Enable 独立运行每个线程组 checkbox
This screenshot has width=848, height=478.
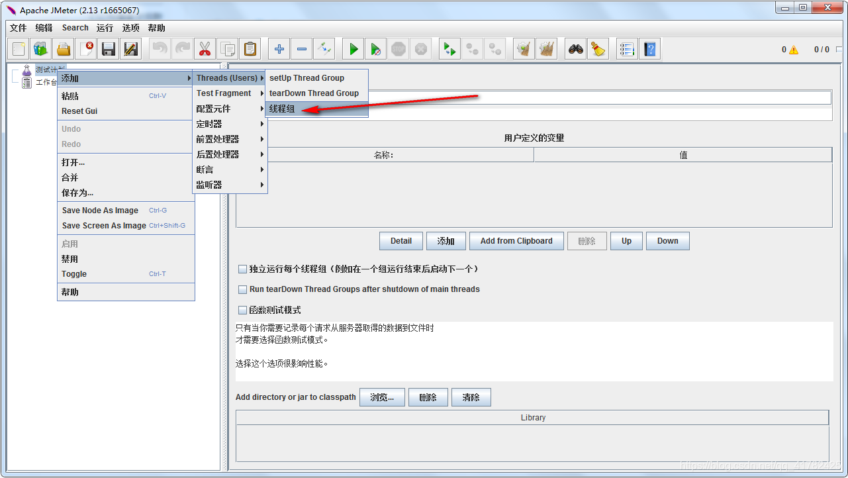[242, 269]
